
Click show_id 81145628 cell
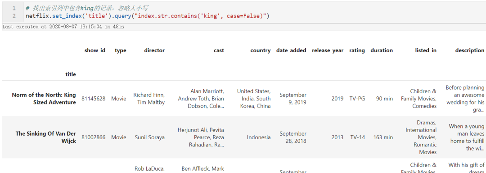tap(93, 99)
